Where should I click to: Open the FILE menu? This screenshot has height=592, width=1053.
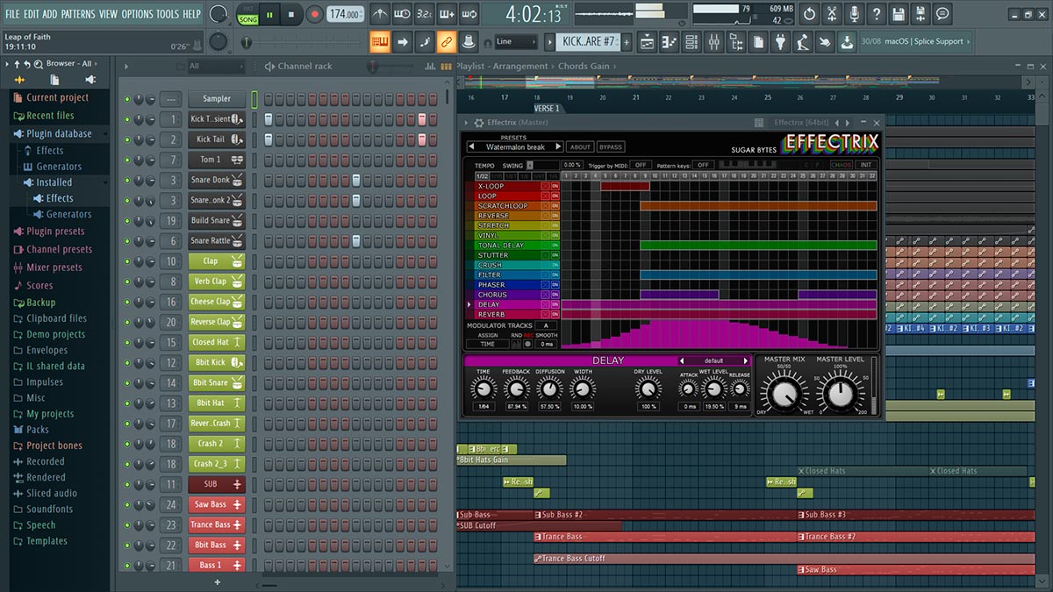pyautogui.click(x=12, y=14)
